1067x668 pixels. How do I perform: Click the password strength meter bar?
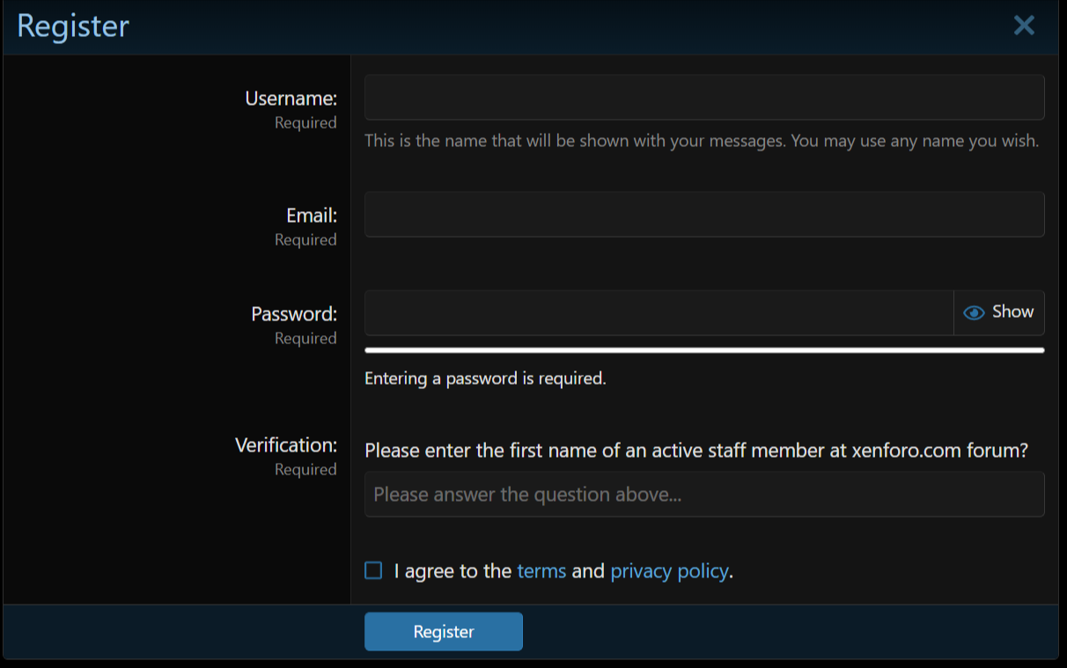tap(704, 350)
